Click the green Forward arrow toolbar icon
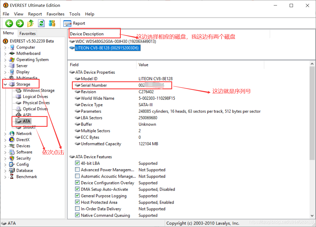Screen dimensions: 316x227 20,23
